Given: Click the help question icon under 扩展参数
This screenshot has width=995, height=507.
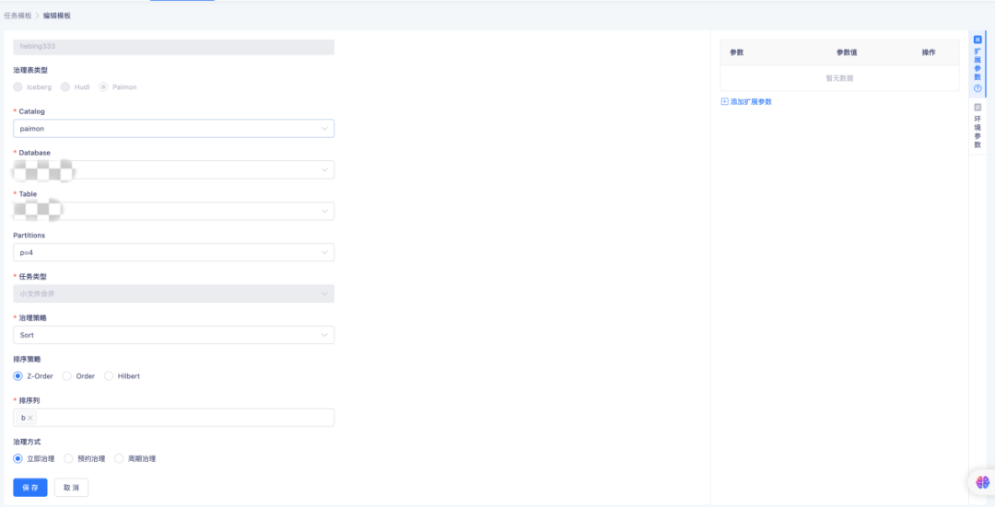Looking at the screenshot, I should [x=977, y=88].
